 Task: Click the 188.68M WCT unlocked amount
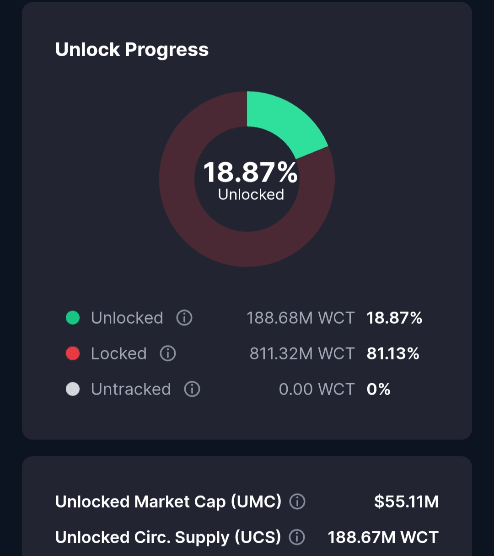(301, 318)
